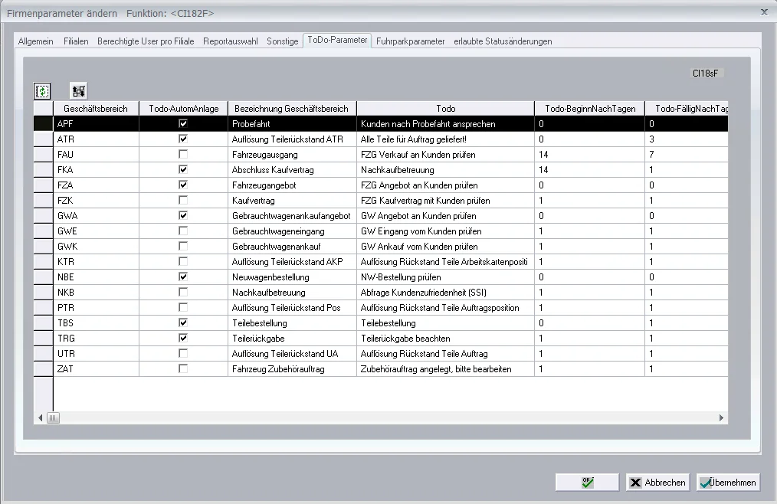Click the horizontal scrollbar right arrow
The height and width of the screenshot is (504, 777).
[x=721, y=417]
